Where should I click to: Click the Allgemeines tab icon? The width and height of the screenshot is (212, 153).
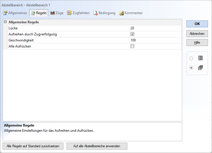point(5,13)
